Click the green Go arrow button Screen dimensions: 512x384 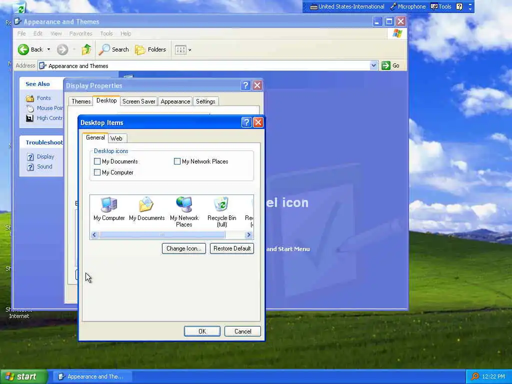[x=386, y=65]
